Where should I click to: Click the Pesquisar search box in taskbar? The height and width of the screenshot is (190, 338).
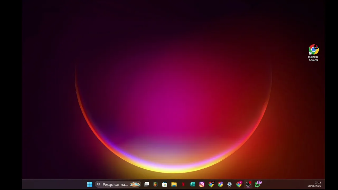[x=118, y=184]
